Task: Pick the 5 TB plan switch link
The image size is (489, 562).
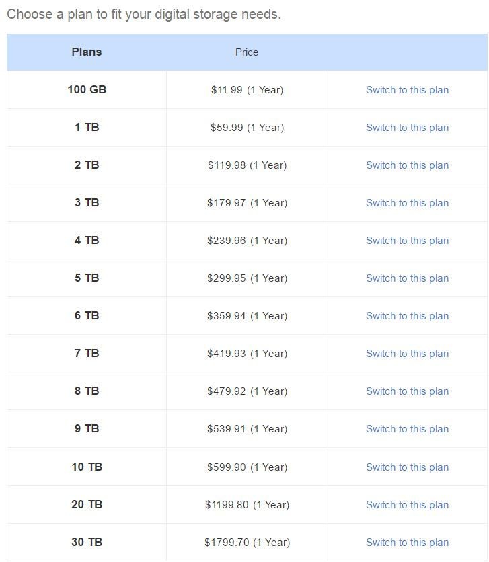Action: point(407,278)
